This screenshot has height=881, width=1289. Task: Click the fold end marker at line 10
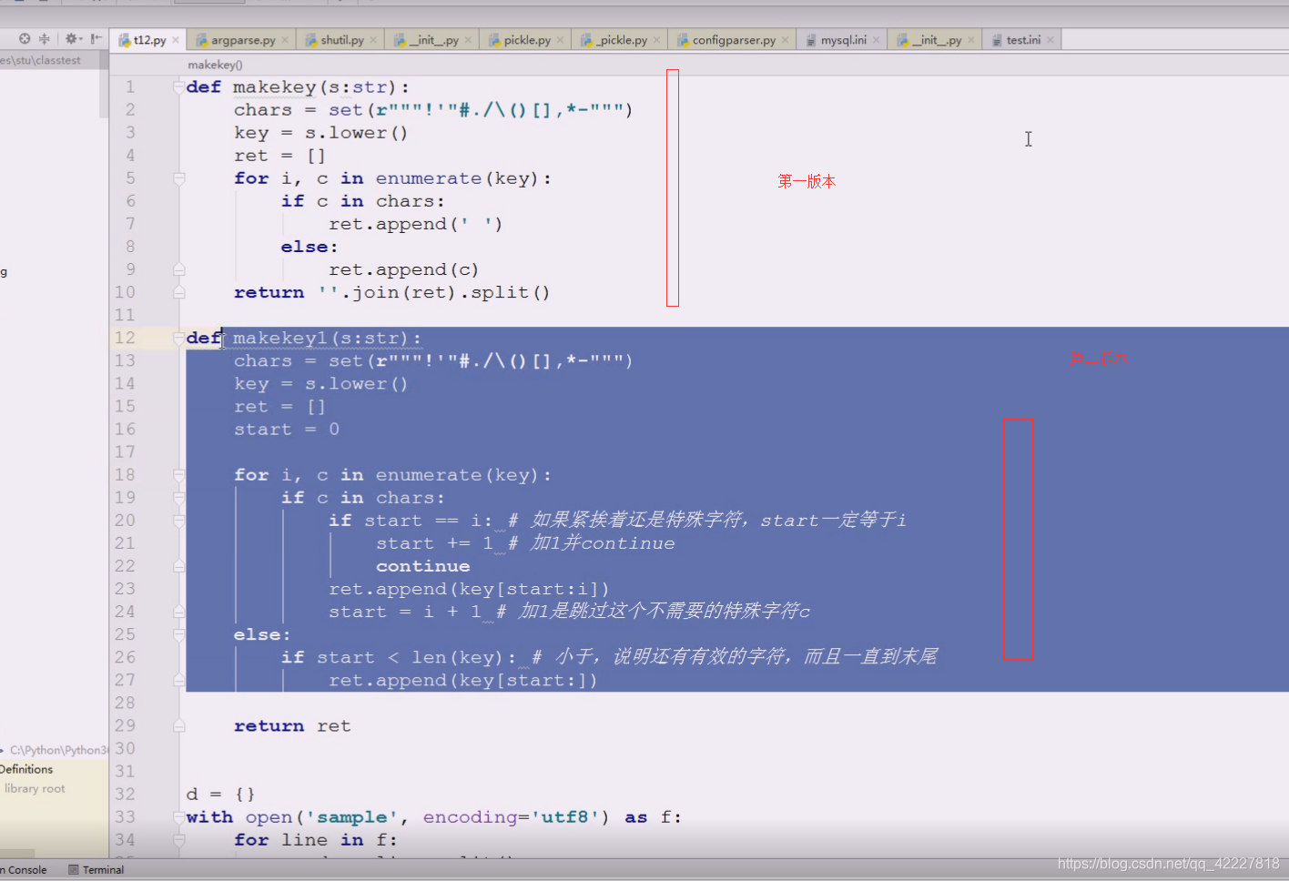(x=179, y=292)
